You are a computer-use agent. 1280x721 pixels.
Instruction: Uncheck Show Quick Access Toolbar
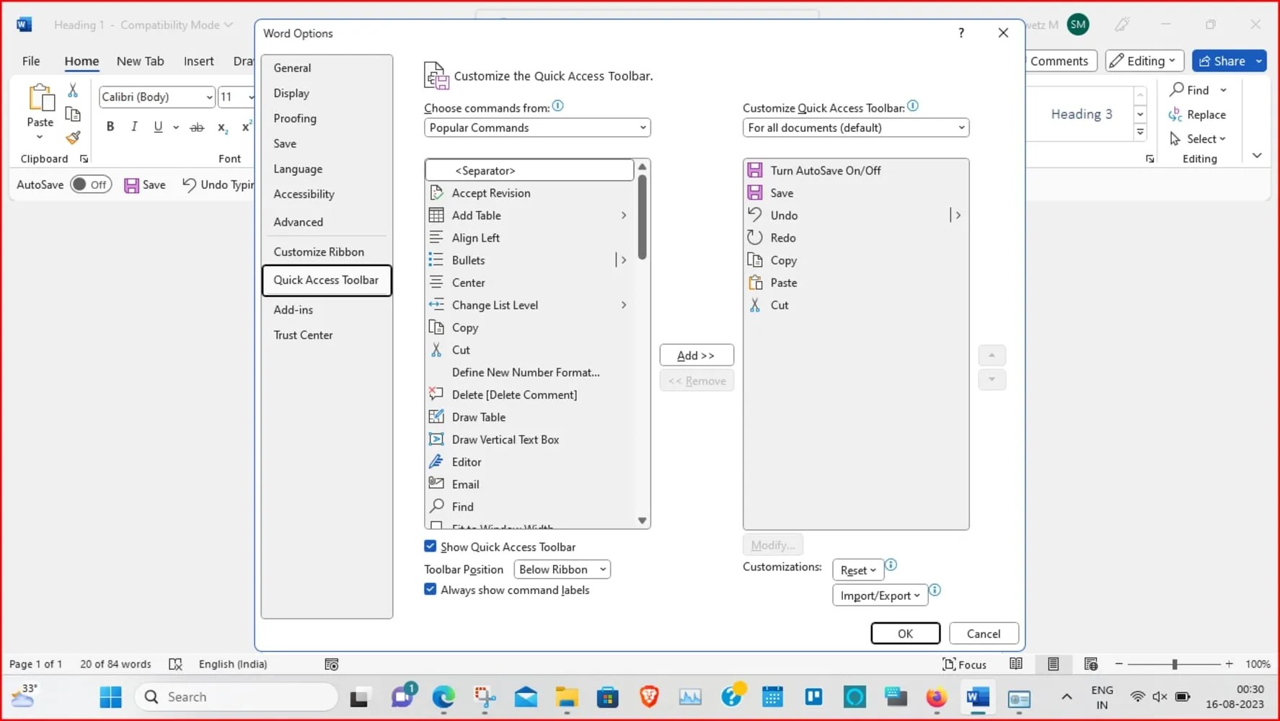(430, 547)
